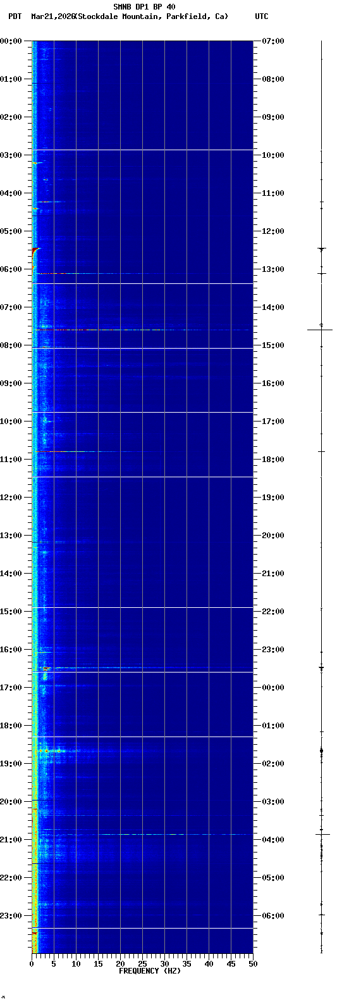
Task: Click the 'Stockdale Mountain, Parkfield, Ca' station text
Action: click(153, 16)
